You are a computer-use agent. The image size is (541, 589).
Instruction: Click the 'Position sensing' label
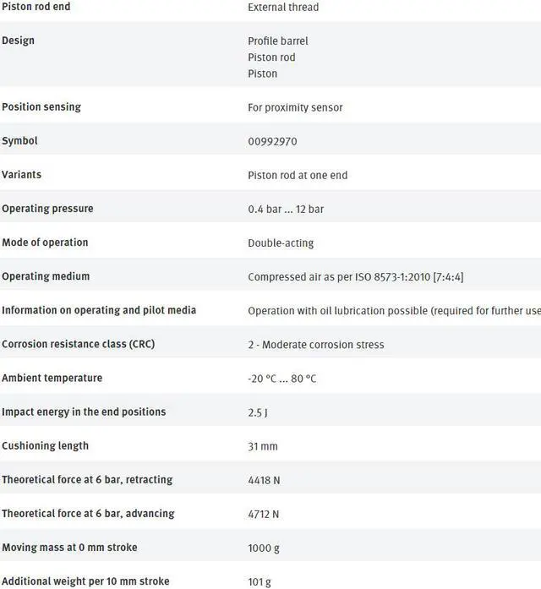click(x=41, y=107)
